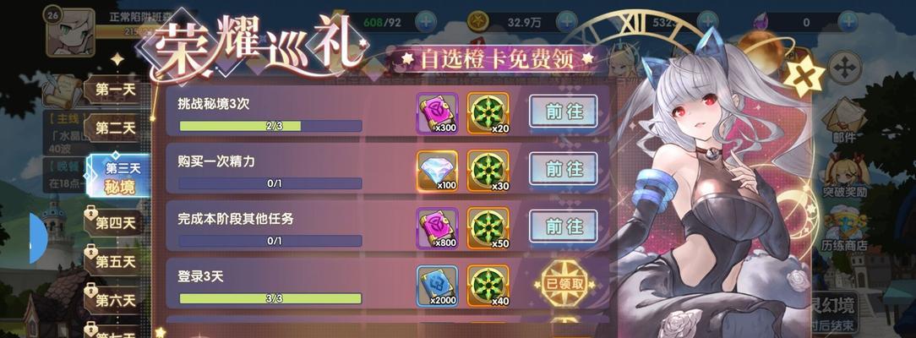Select the locked 第五天 tab

(x=115, y=261)
